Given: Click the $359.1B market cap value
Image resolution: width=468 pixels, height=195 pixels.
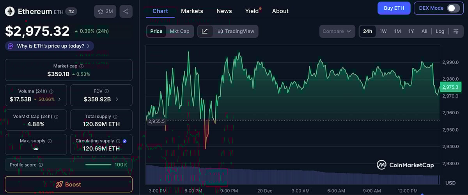Looking at the screenshot, I should pos(58,74).
